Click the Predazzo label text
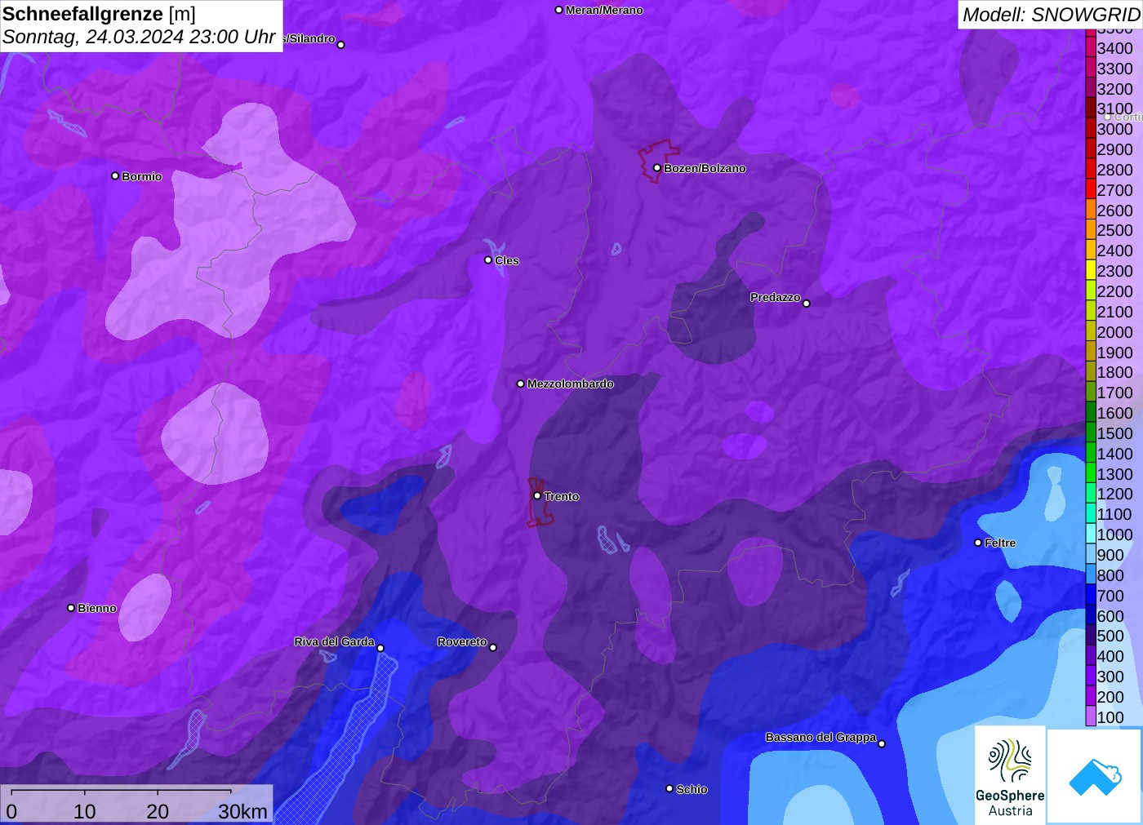This screenshot has width=1143, height=825. coord(775,297)
